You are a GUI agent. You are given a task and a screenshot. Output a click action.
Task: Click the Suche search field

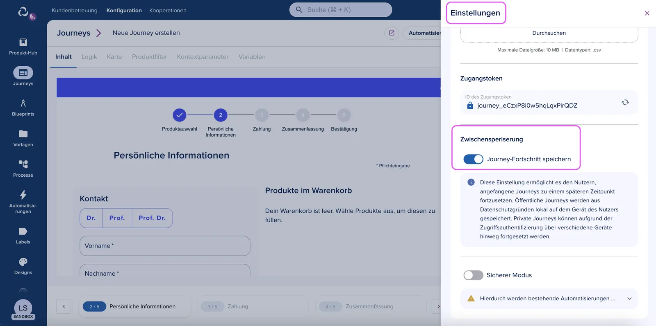(341, 10)
